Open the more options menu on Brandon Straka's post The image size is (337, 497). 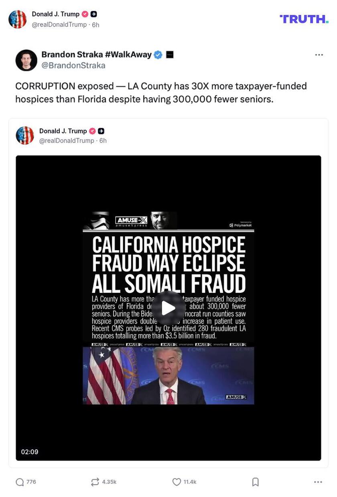coord(319,55)
